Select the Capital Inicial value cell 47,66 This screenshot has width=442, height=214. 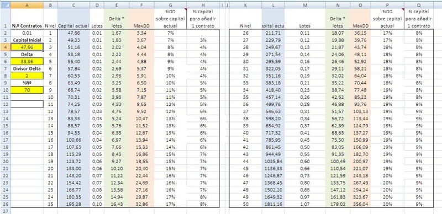[x=27, y=47]
